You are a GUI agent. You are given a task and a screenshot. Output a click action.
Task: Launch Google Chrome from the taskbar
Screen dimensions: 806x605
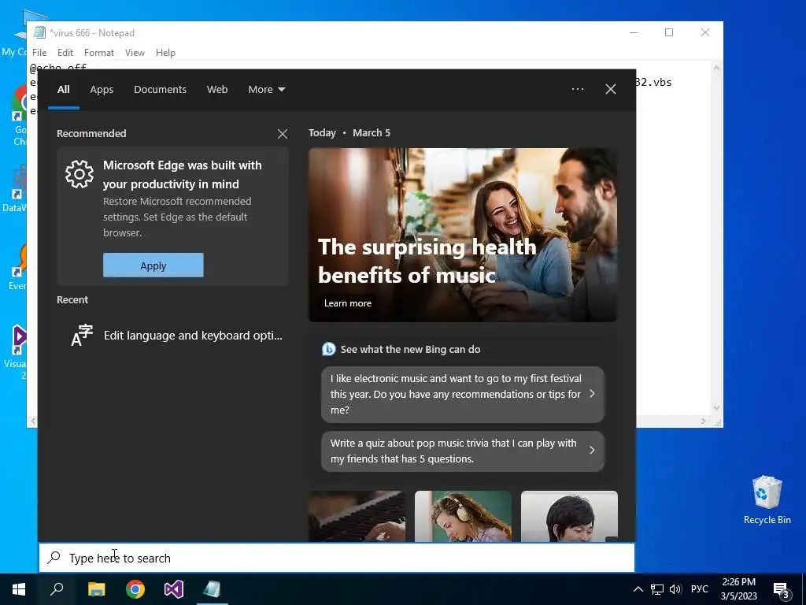point(135,589)
